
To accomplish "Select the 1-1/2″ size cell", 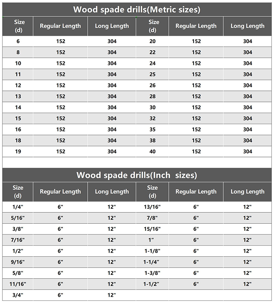I will pos(152,284).
